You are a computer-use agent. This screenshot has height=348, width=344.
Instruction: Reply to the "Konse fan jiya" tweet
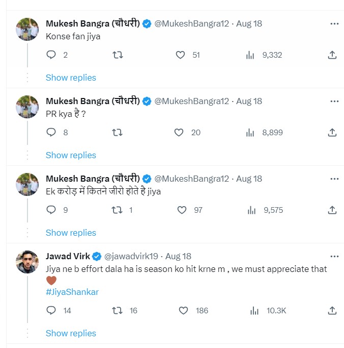pos(51,55)
